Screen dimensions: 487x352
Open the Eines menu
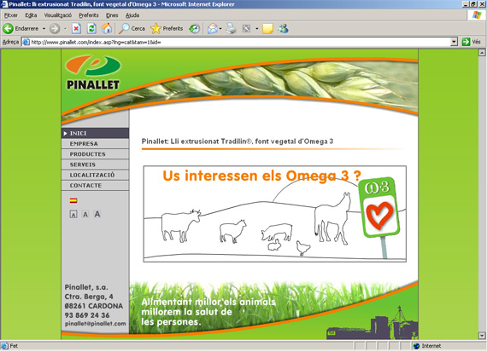(x=112, y=15)
